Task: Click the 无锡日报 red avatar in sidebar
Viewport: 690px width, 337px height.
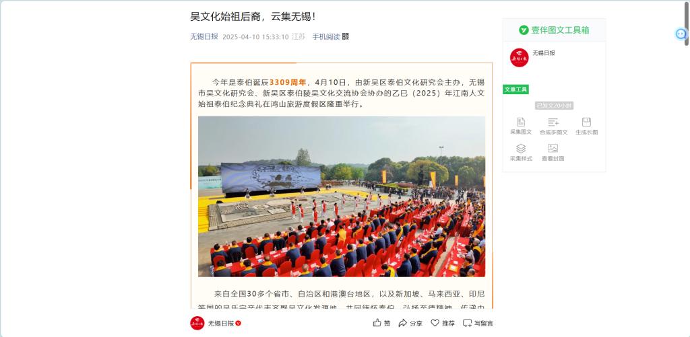Action: pos(520,58)
